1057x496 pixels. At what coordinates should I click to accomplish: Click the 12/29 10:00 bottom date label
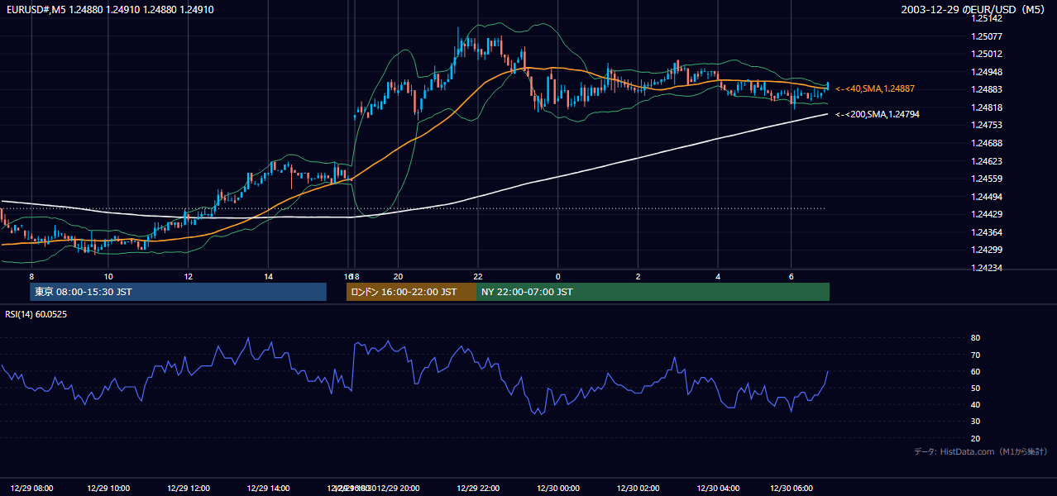coord(108,488)
